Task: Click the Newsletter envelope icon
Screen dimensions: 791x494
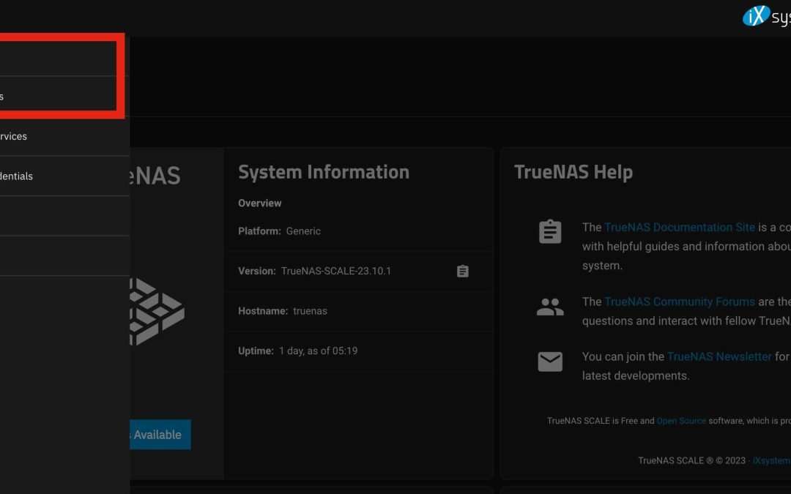Action: [x=550, y=361]
